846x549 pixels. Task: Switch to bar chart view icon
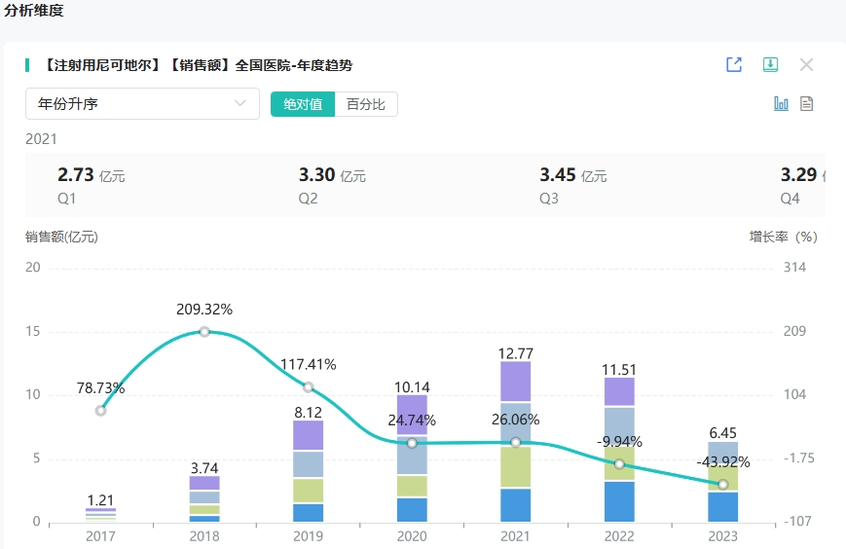(781, 104)
